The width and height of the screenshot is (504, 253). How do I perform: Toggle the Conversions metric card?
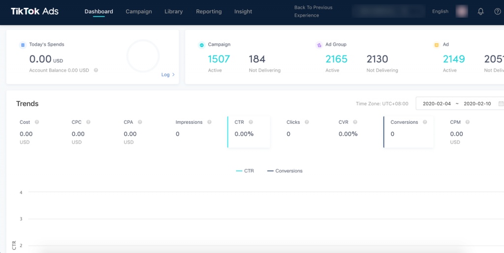tap(409, 132)
